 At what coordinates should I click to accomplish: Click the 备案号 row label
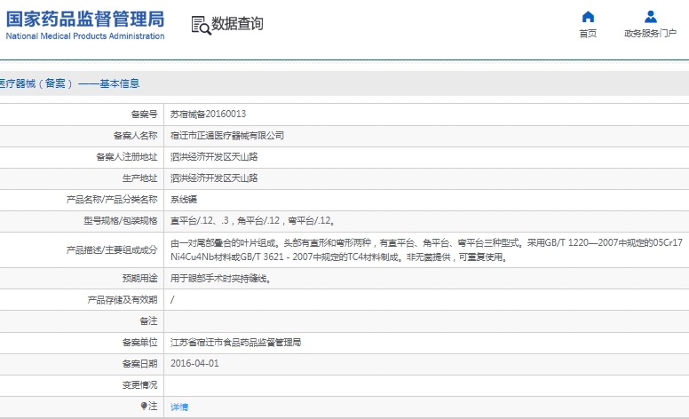tap(144, 115)
